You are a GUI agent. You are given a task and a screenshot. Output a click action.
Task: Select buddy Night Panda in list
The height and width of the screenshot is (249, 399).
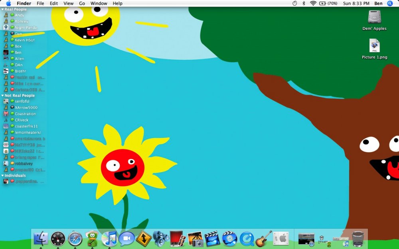click(x=26, y=27)
